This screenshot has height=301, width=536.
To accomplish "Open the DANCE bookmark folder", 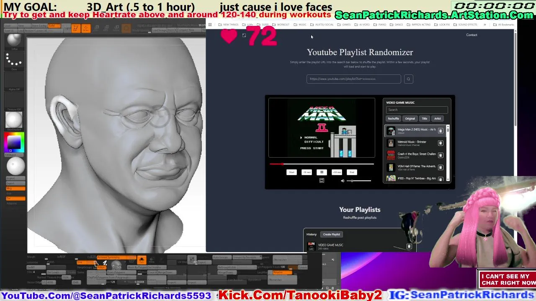I will coord(396,25).
